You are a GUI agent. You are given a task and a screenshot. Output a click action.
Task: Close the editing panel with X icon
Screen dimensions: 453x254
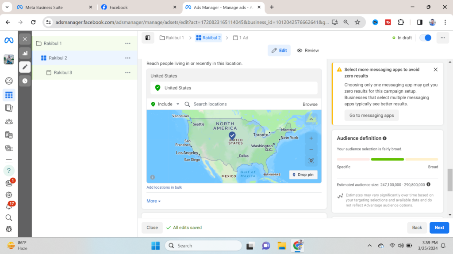[25, 39]
